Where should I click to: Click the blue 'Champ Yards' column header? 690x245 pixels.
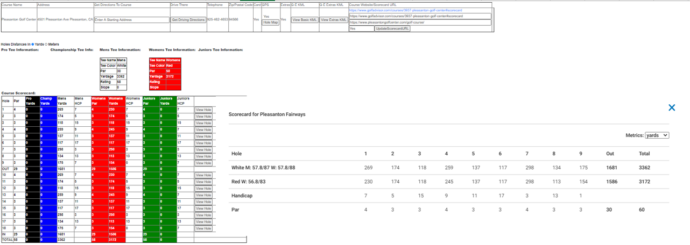click(48, 101)
